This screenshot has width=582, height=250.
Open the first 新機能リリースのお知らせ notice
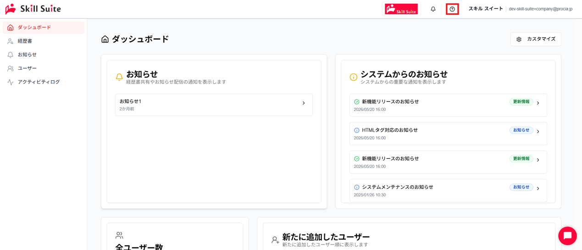(448, 105)
